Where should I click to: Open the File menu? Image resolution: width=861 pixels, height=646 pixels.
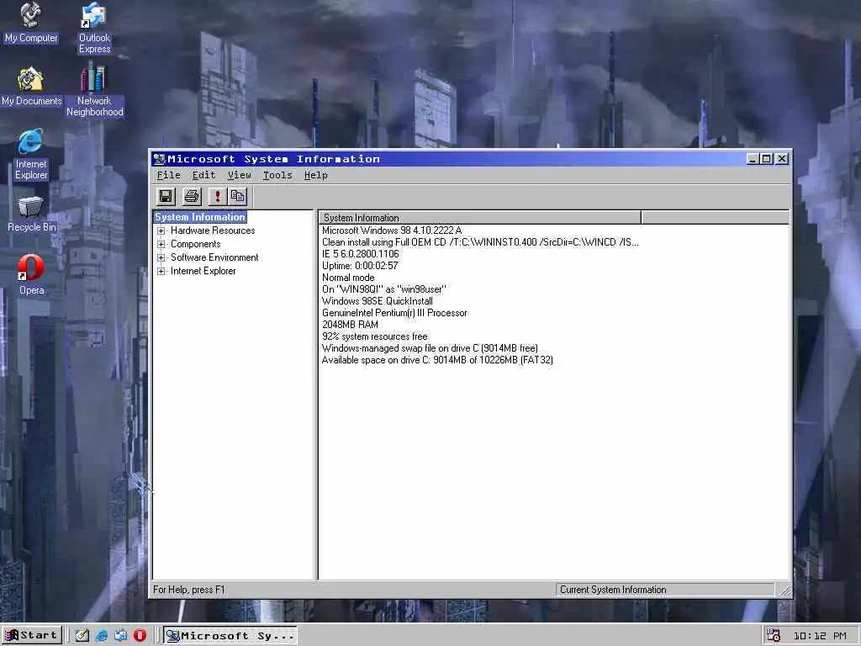(168, 175)
